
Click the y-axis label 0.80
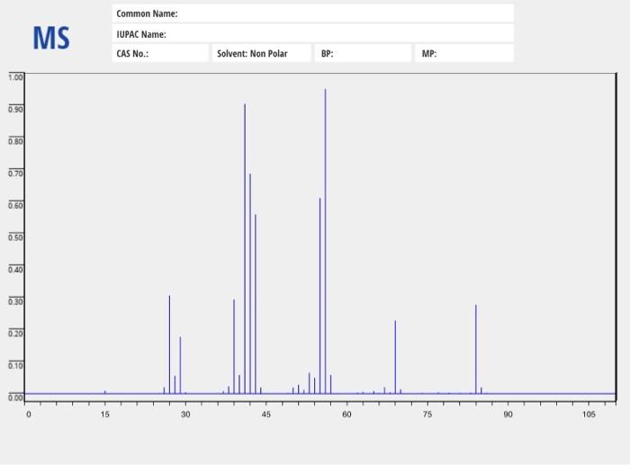click(15, 141)
